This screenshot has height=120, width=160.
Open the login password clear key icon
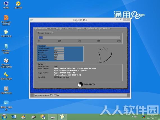coord(6,76)
